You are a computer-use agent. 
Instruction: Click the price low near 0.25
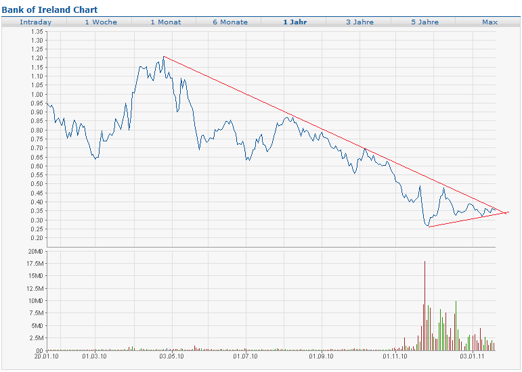(x=427, y=226)
